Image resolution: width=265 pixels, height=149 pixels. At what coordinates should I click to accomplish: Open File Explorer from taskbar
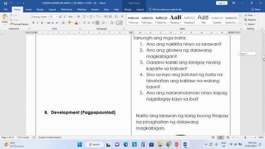160,144
